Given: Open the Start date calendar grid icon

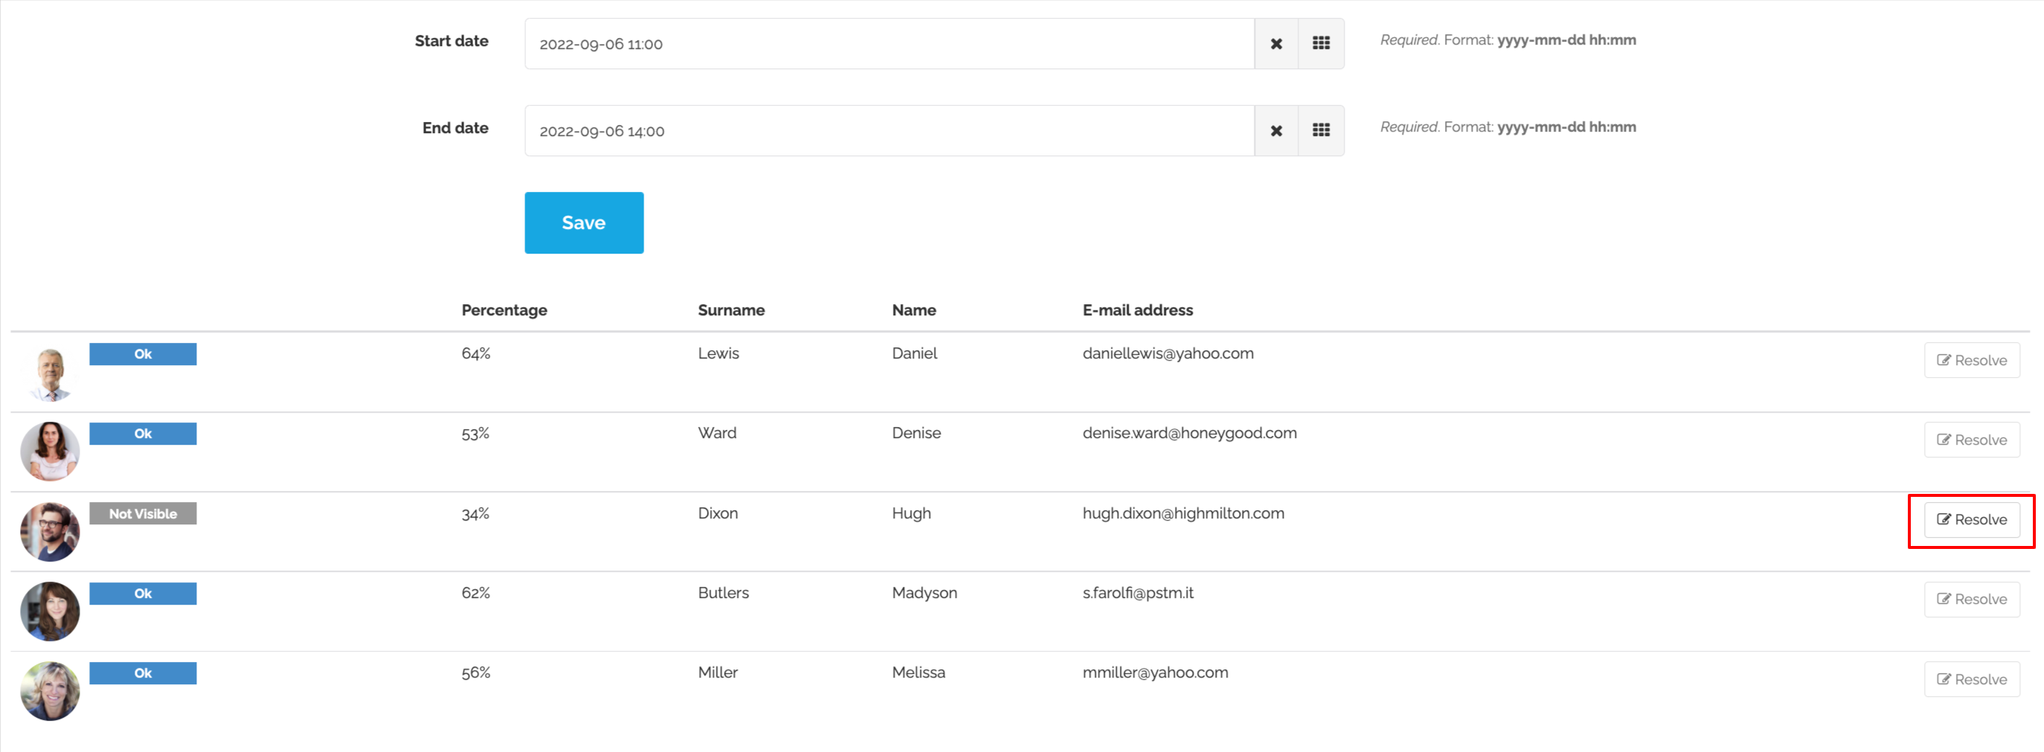Looking at the screenshot, I should coord(1321,44).
